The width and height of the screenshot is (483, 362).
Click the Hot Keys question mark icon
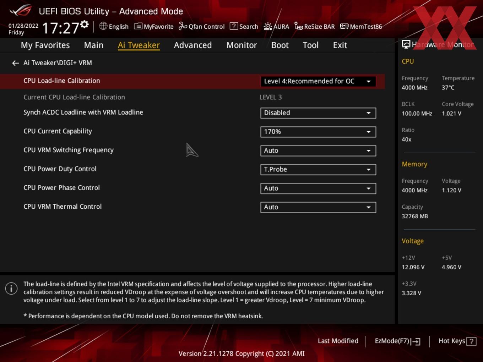pyautogui.click(x=471, y=341)
